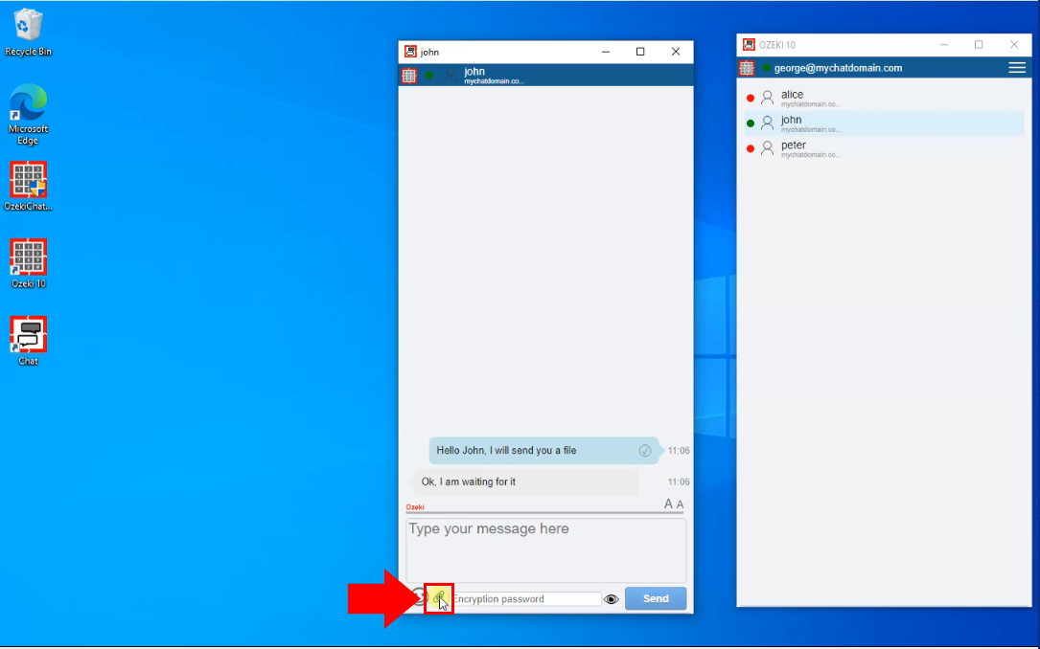Select john in the contact list
This screenshot has width=1040, height=649.
pyautogui.click(x=791, y=123)
